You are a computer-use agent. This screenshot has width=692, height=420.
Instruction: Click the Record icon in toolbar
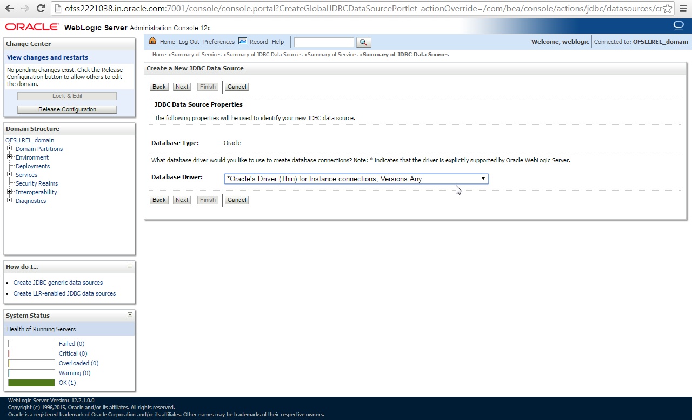[243, 41]
